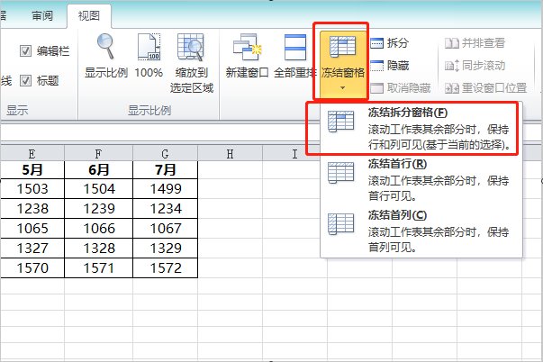Screen dimensions: 543x362
Task: Select cell containing 1066
Action: point(98,229)
